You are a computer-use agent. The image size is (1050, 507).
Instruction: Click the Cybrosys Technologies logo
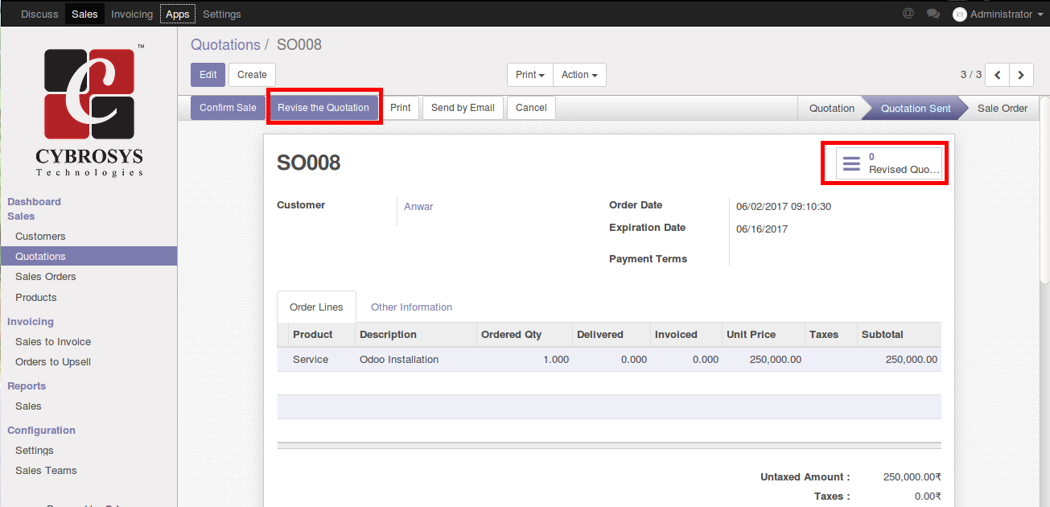pos(89,109)
